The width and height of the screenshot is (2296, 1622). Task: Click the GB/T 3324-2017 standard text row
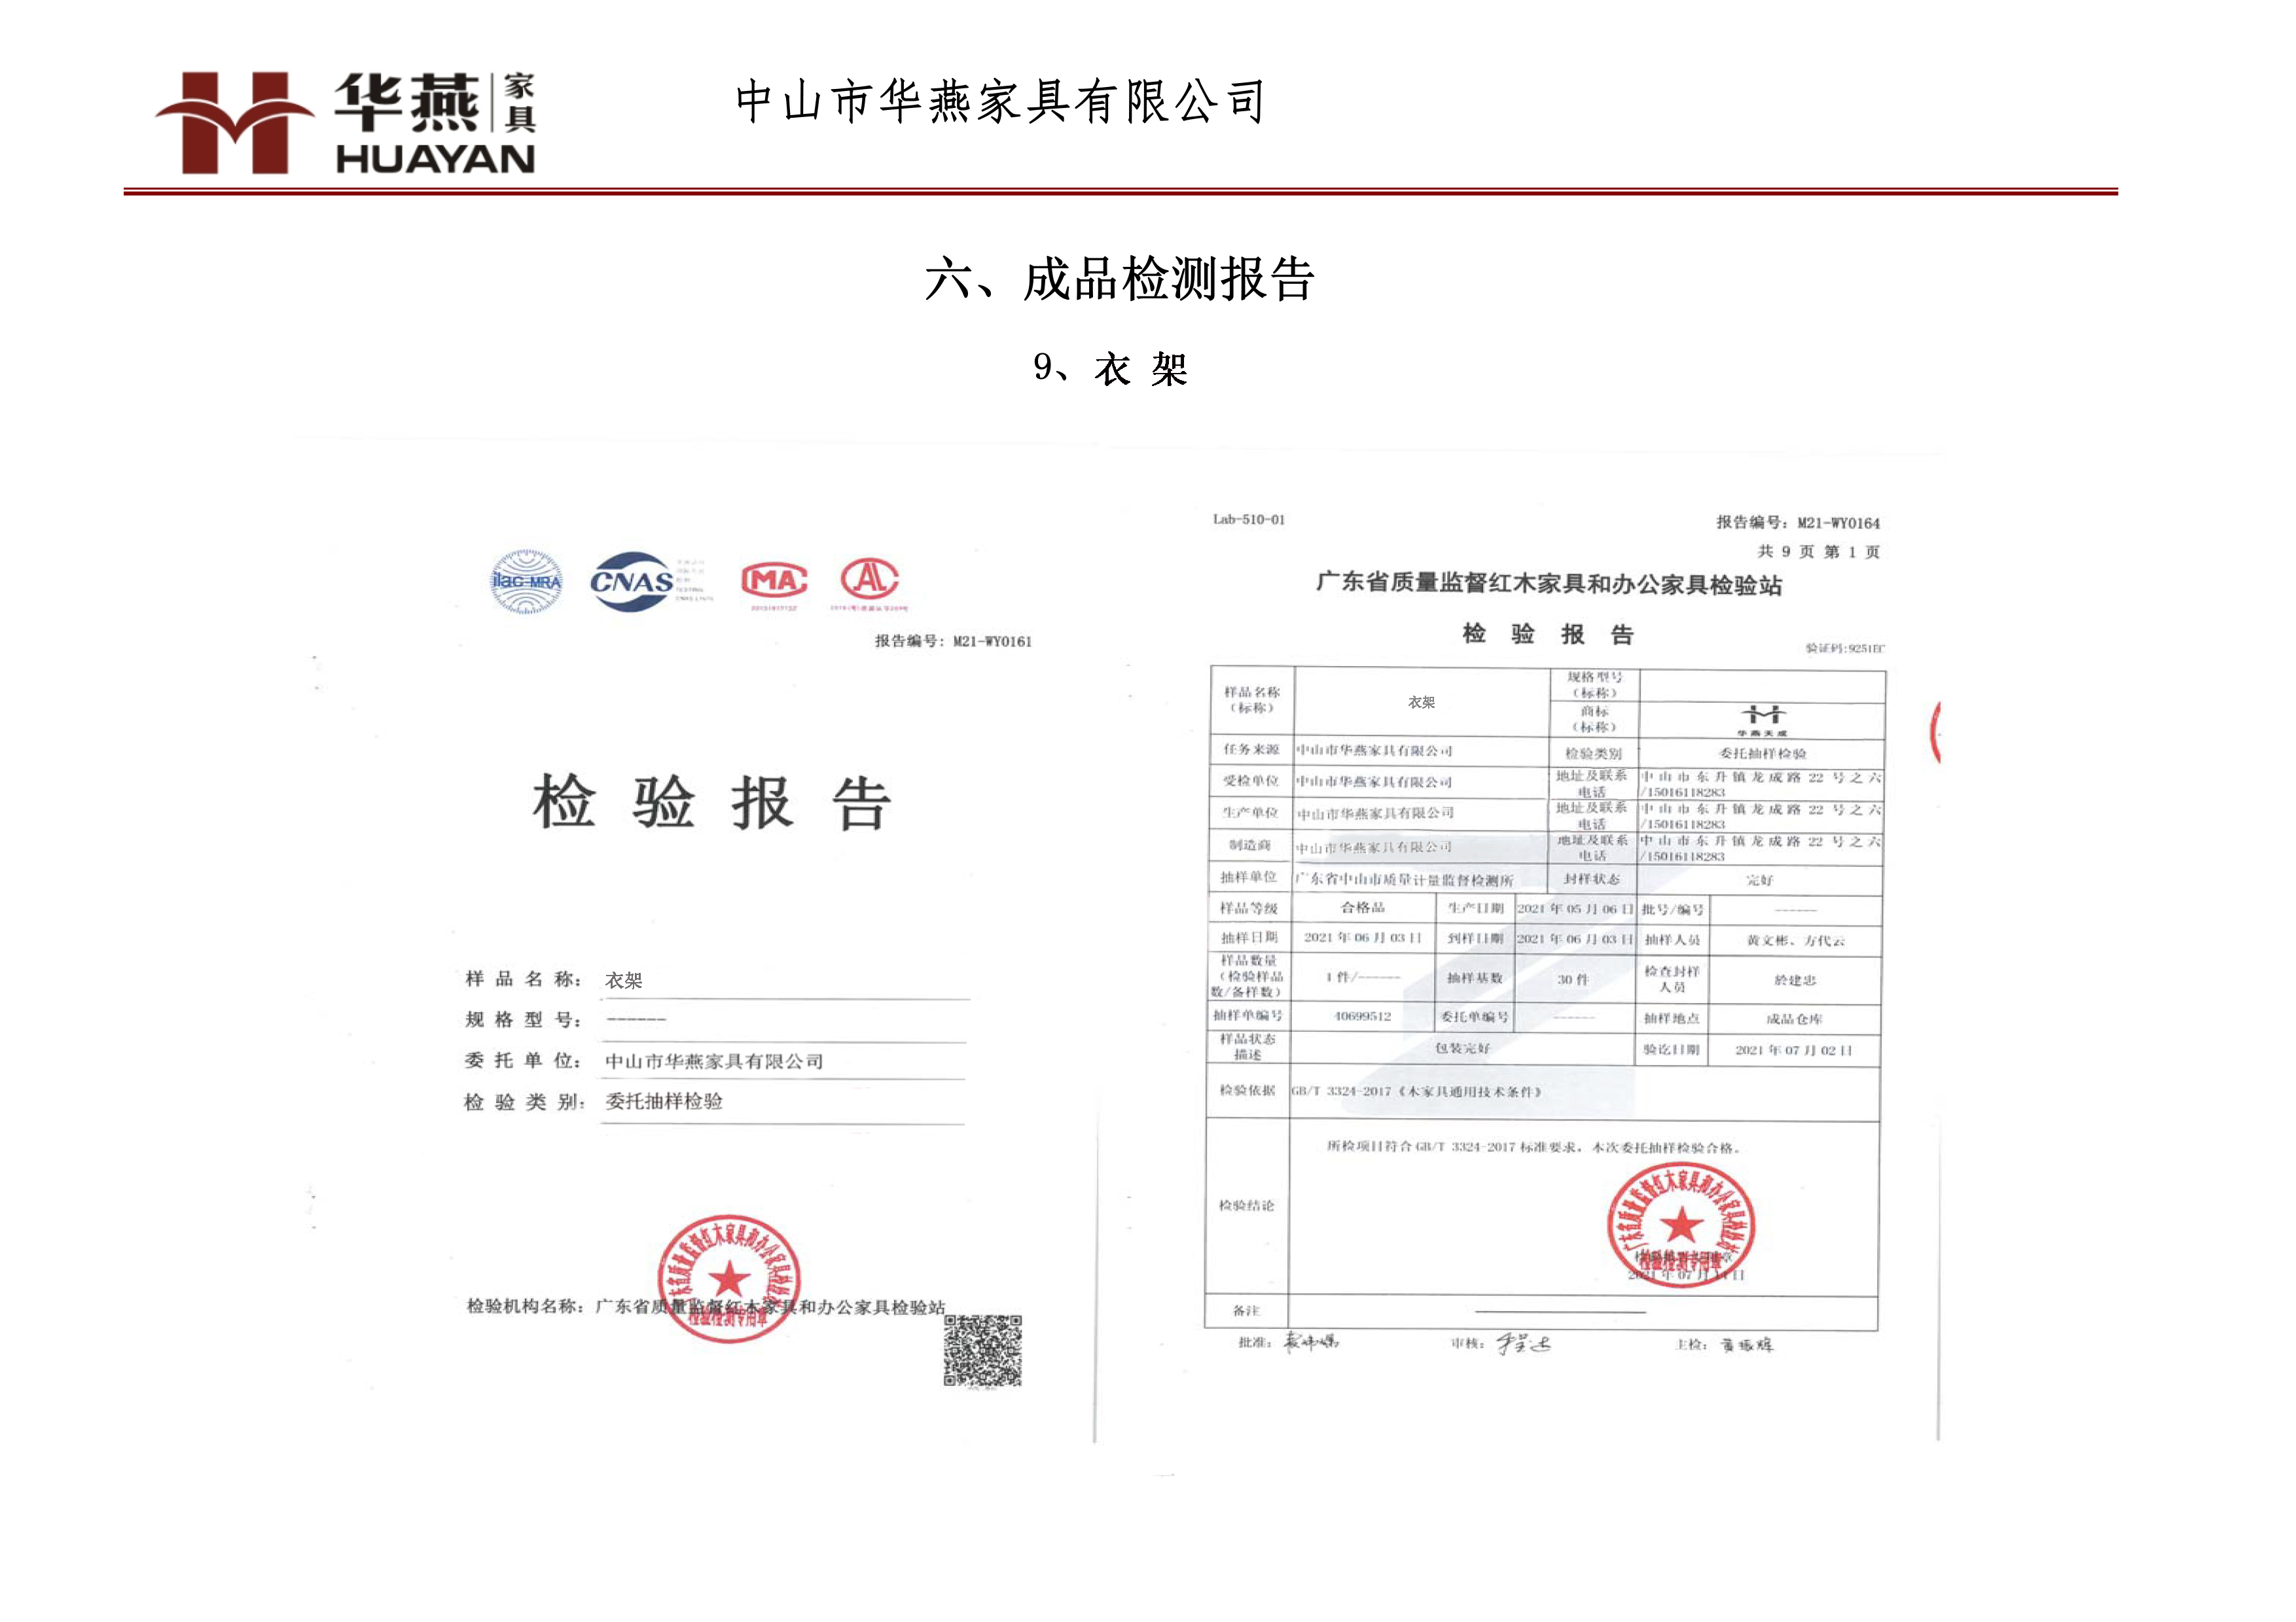(x=1416, y=1091)
